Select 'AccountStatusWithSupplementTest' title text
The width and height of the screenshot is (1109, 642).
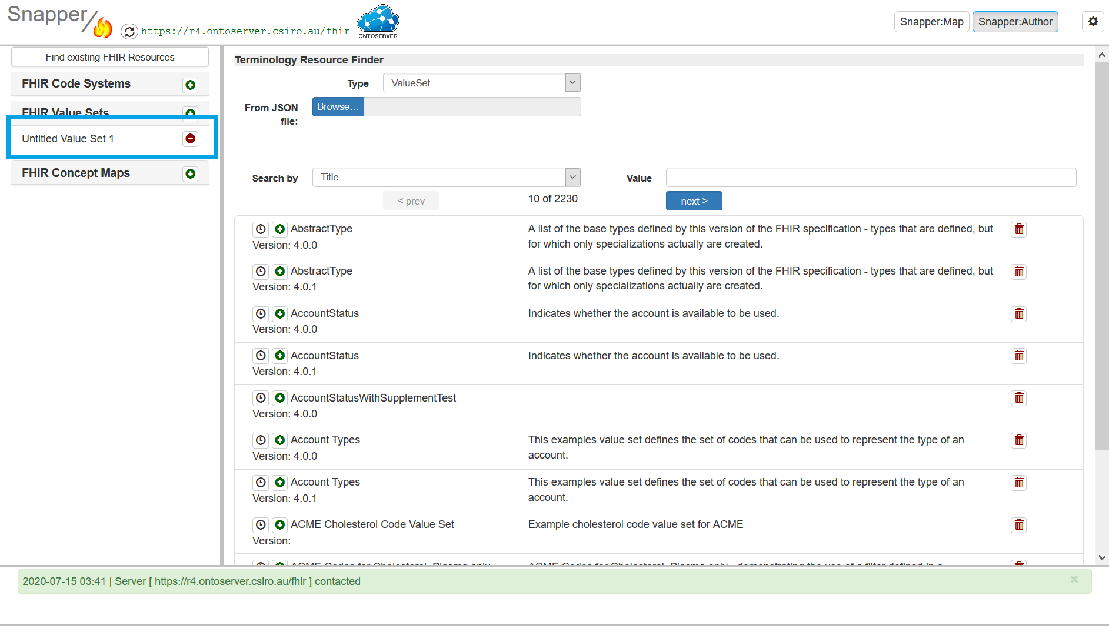[373, 398]
